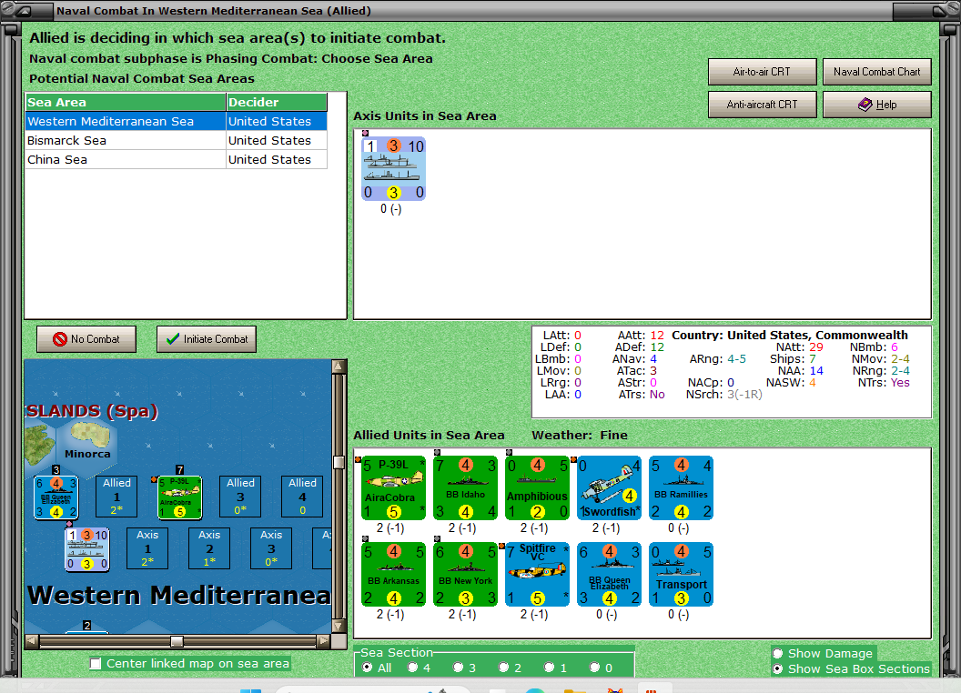Select the Amphibious unit counter
Viewport: 961px width, 693px height.
click(x=538, y=487)
